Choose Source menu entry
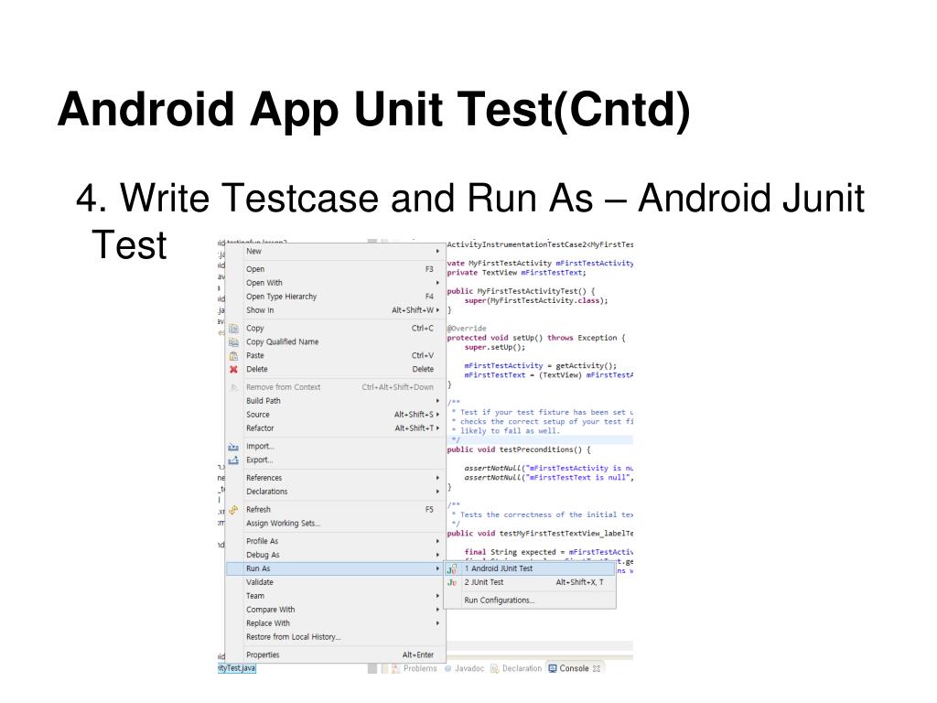 [x=335, y=415]
